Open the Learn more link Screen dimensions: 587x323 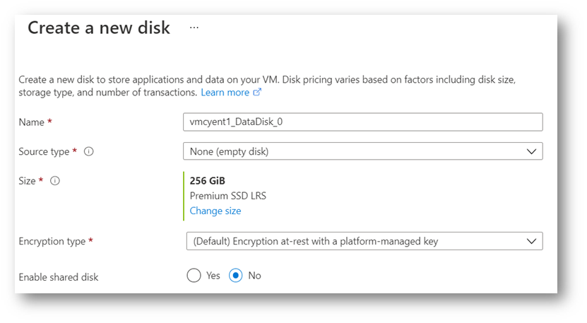tap(225, 93)
